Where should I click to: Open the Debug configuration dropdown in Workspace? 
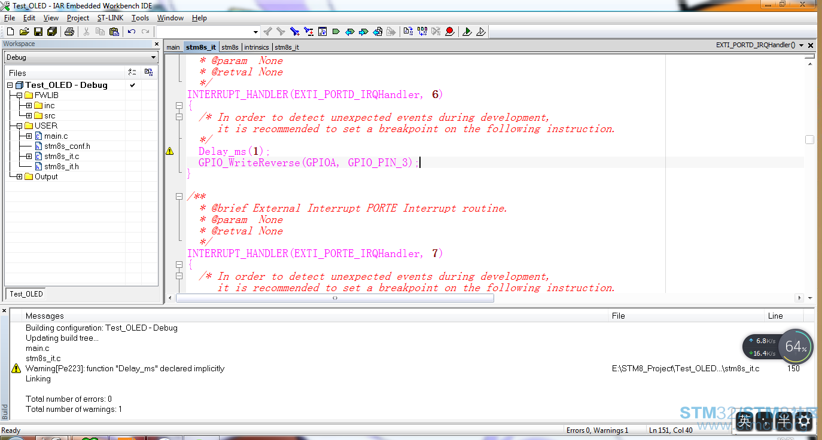click(x=153, y=57)
